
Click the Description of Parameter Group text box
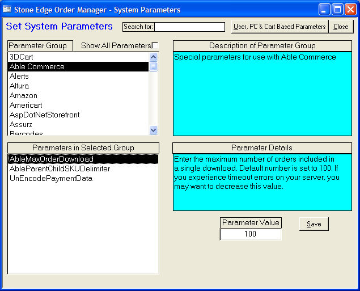(262, 94)
